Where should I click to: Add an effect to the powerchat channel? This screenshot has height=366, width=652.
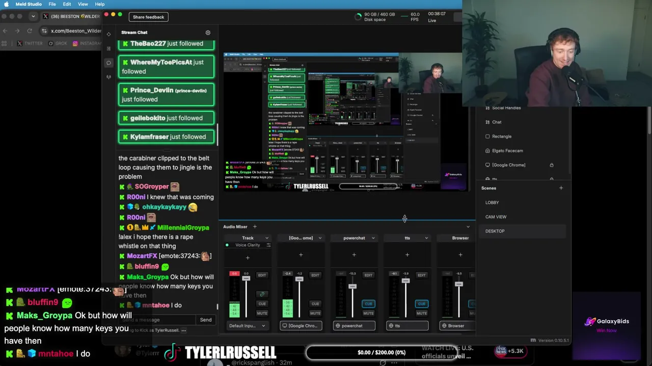tap(354, 255)
